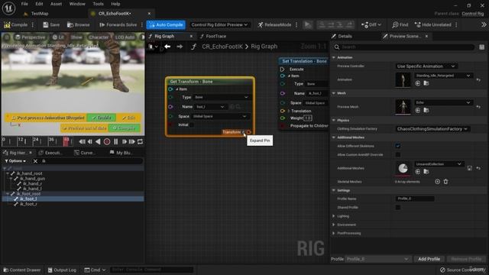
Task: Open the Window menu
Action: coord(77,4)
